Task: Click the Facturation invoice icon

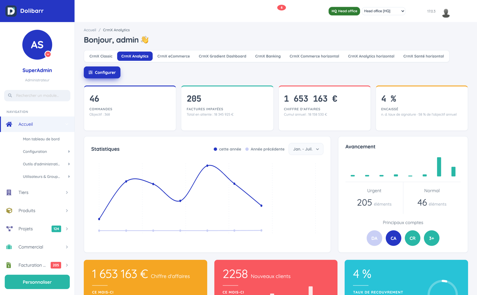Action: (9, 265)
